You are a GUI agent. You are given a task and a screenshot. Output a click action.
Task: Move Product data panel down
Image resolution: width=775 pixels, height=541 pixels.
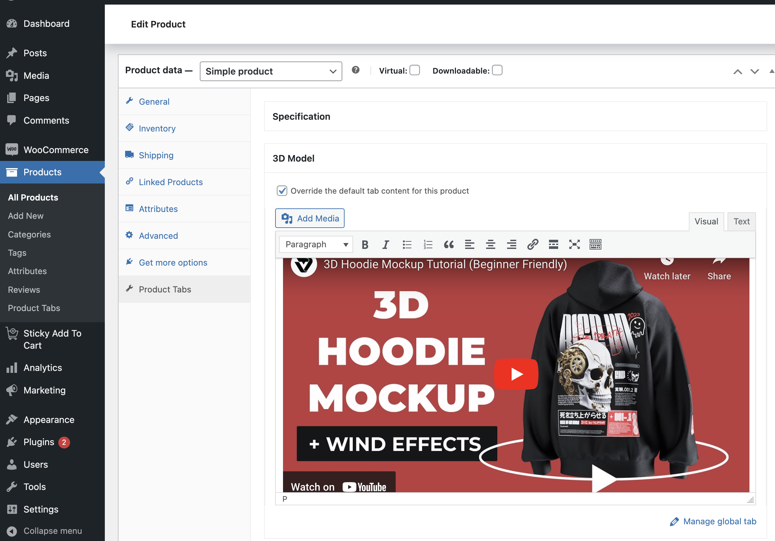(755, 71)
